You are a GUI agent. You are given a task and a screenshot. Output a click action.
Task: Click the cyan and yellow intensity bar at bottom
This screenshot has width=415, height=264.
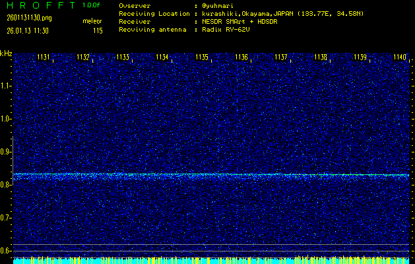coord(211,261)
